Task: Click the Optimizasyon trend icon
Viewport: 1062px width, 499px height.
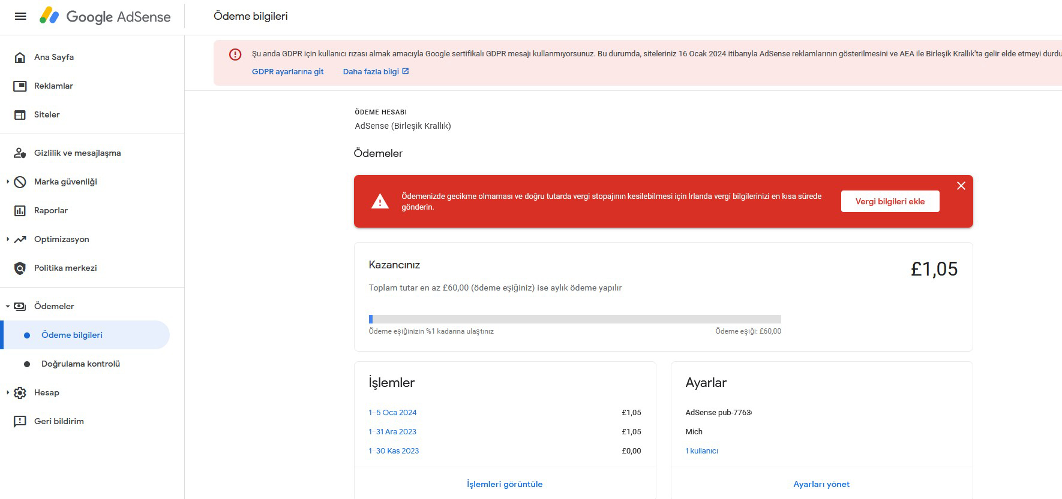Action: (20, 240)
